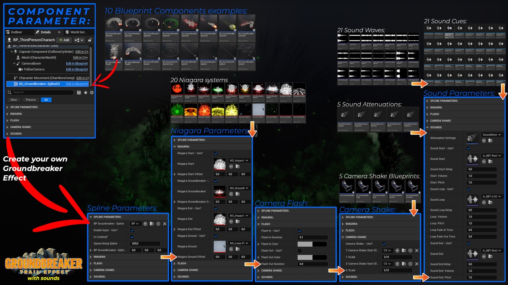Toggle Is Looping? checkbox
Image resolution: width=508 pixels, height=285 pixels.
132,237
